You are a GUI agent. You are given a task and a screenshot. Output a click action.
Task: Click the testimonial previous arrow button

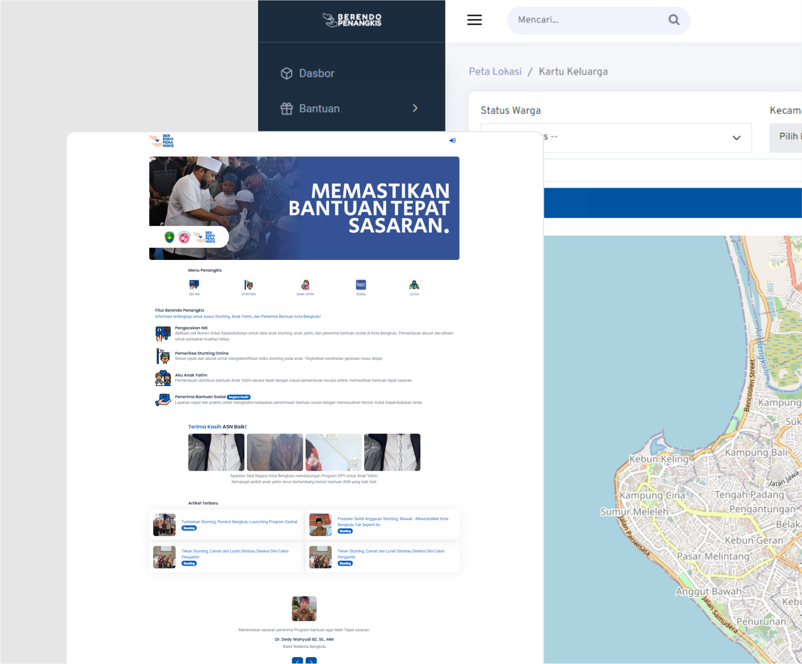[298, 661]
